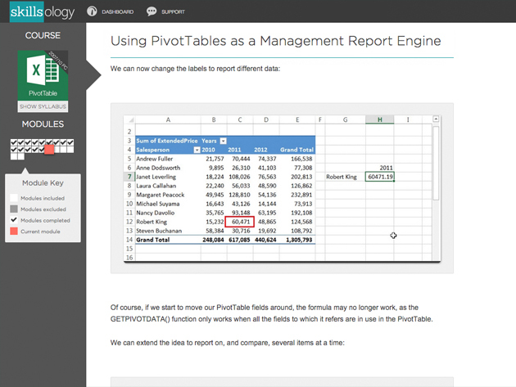This screenshot has width=516, height=387.
Task: Click column header H in the spreadsheet
Action: click(x=380, y=119)
